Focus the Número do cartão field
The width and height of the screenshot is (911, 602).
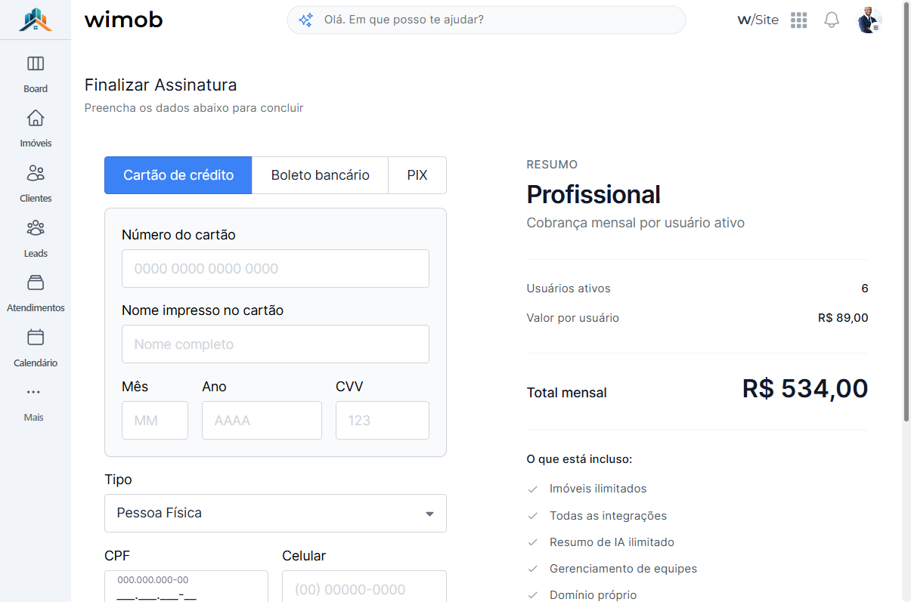click(x=275, y=269)
